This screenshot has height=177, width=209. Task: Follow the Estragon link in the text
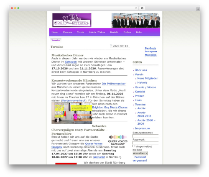coord(71,62)
